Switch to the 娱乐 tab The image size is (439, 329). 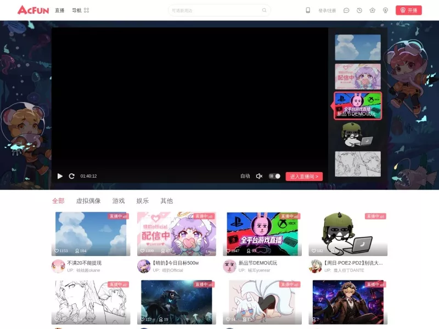[x=143, y=201]
